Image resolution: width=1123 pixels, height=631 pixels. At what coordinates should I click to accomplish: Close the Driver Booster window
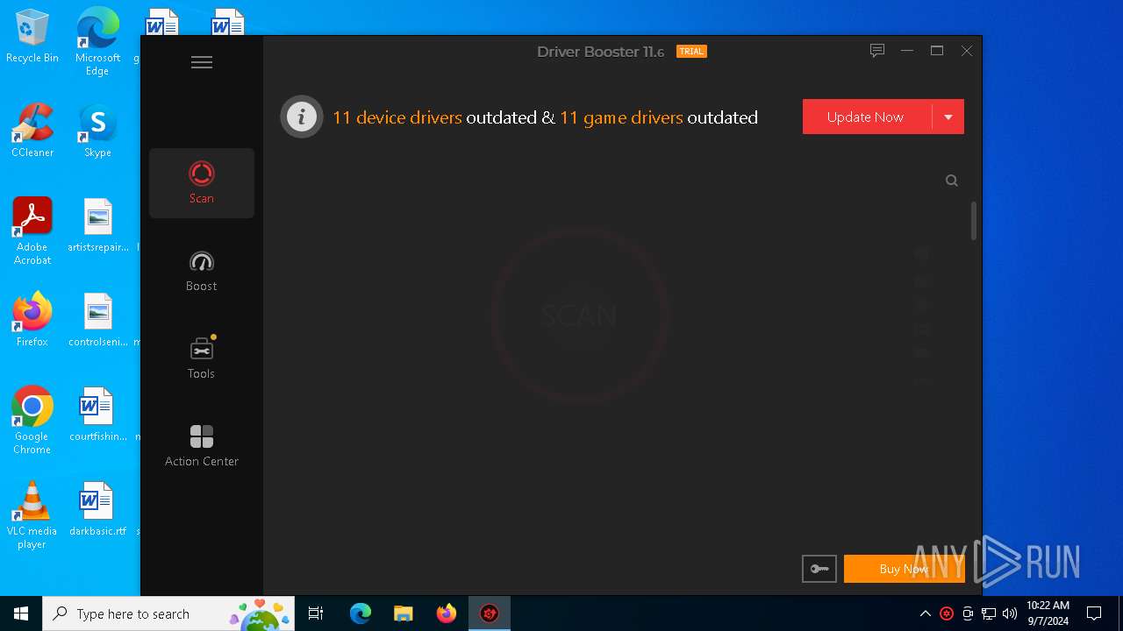[967, 51]
